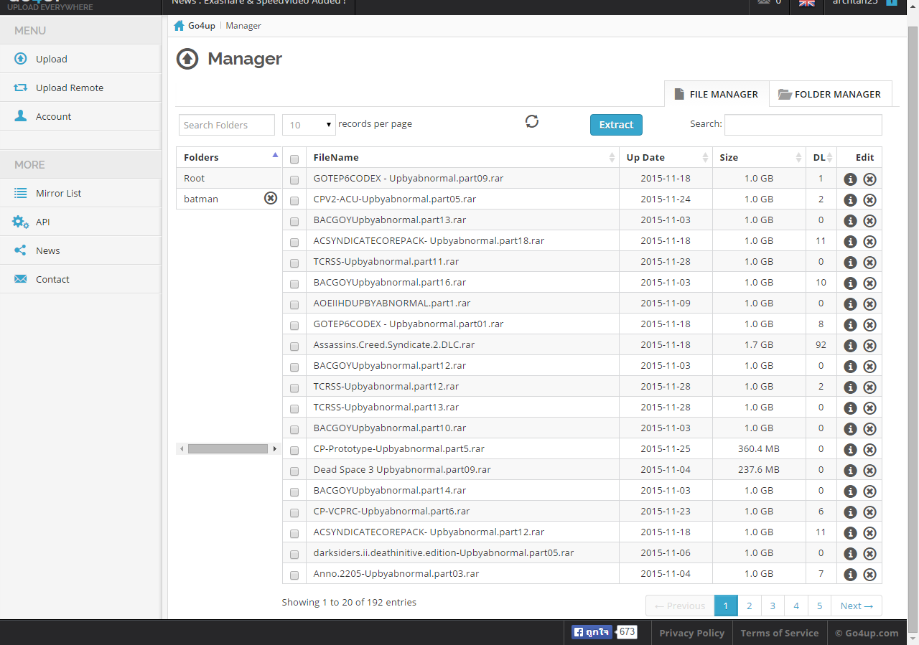
Task: Sort table by Up Date column
Action: 666,157
